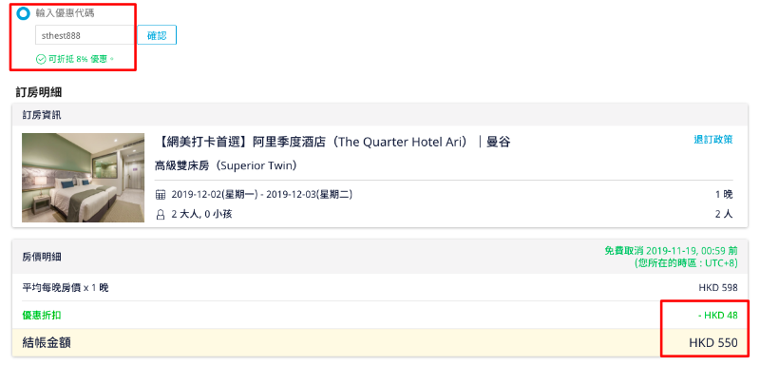This screenshot has height=366, width=760.
Task: Click the 可折抵 8% 優惠 discount message
Action: pyautogui.click(x=81, y=59)
